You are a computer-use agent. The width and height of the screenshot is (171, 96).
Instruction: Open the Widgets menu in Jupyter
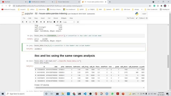coord(64,18)
